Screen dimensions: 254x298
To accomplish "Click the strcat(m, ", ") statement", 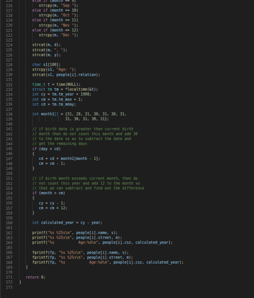I will coord(50,50).
